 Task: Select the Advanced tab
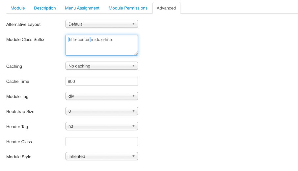(166, 8)
